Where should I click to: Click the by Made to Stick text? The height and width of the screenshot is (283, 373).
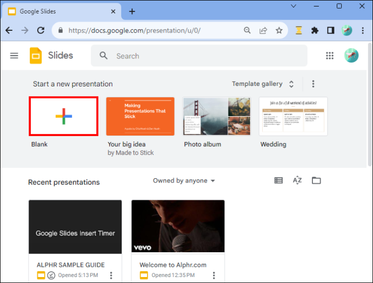pyautogui.click(x=131, y=153)
